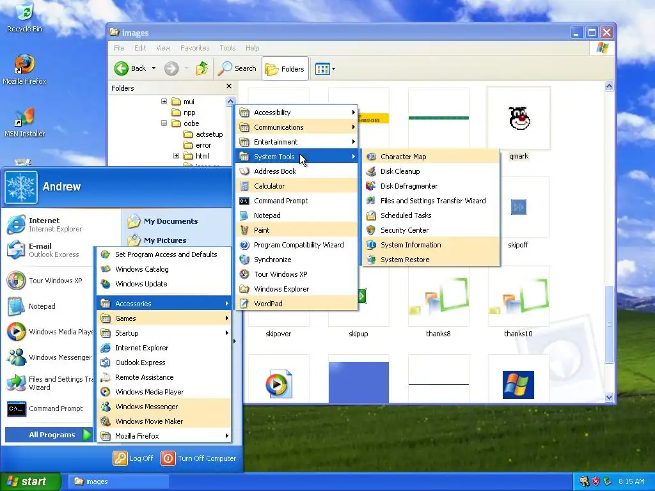Expand the Entertainment submenu
655x491 pixels.
[x=297, y=142]
